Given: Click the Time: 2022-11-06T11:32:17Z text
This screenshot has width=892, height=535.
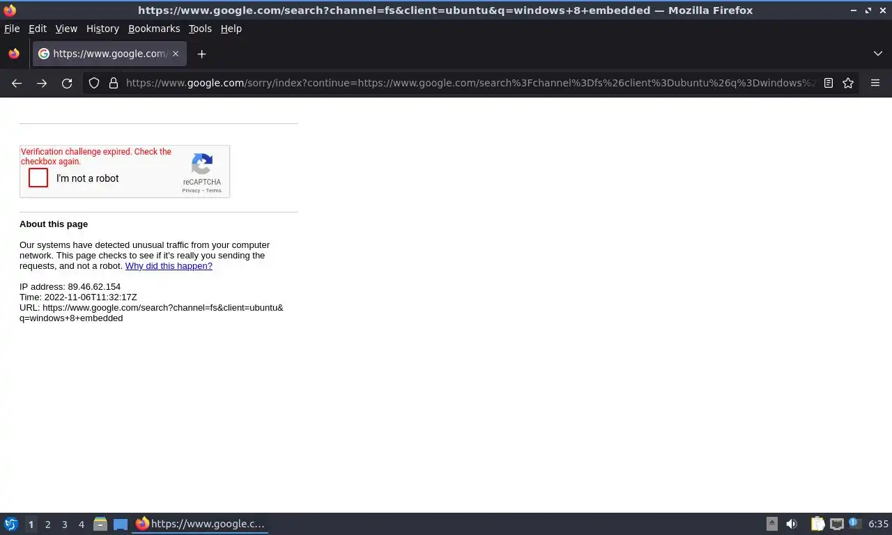Looking at the screenshot, I should pos(78,297).
